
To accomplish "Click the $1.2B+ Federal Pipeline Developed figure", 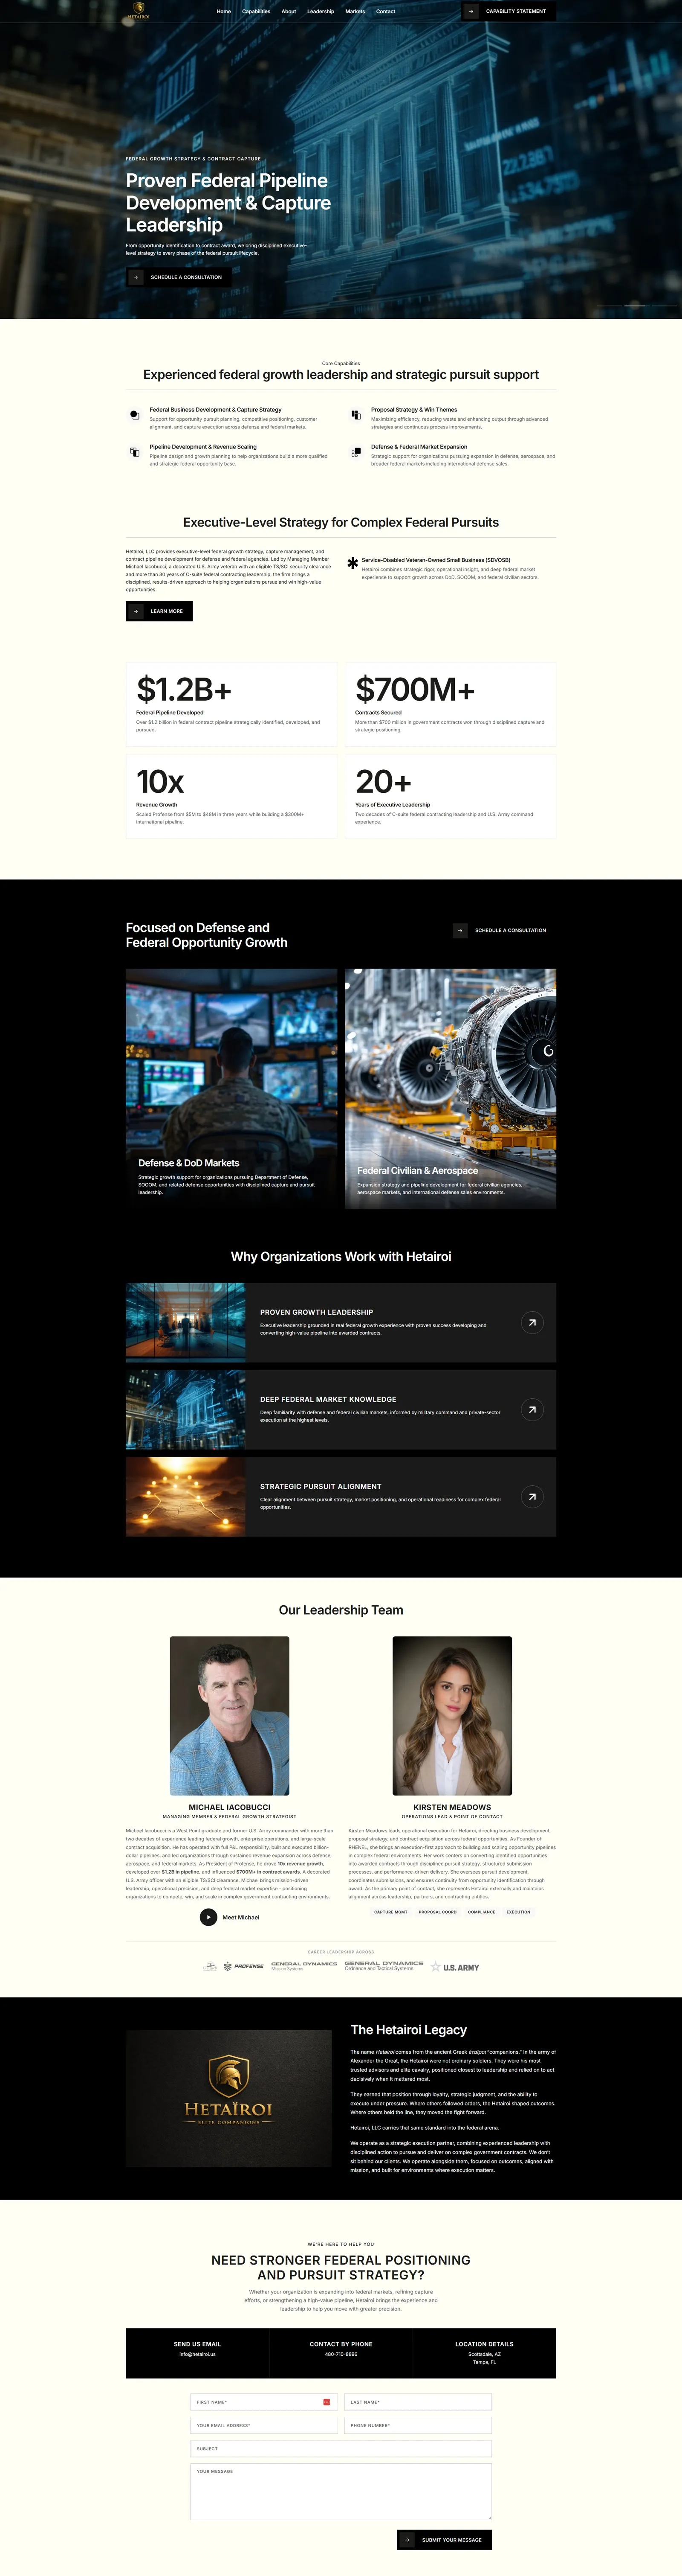I will 184,689.
